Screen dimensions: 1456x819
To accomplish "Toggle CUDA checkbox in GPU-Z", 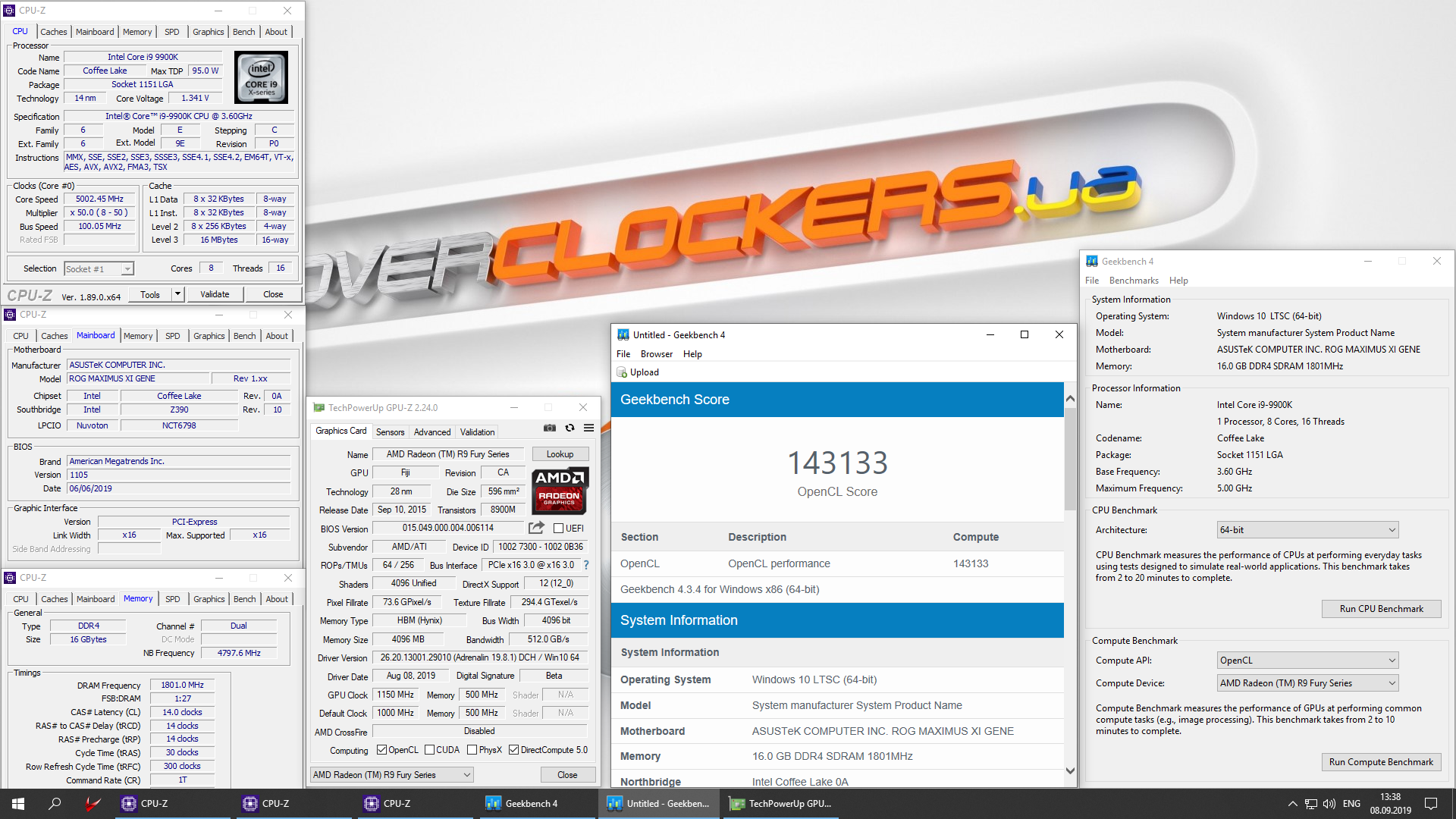I will (x=429, y=750).
